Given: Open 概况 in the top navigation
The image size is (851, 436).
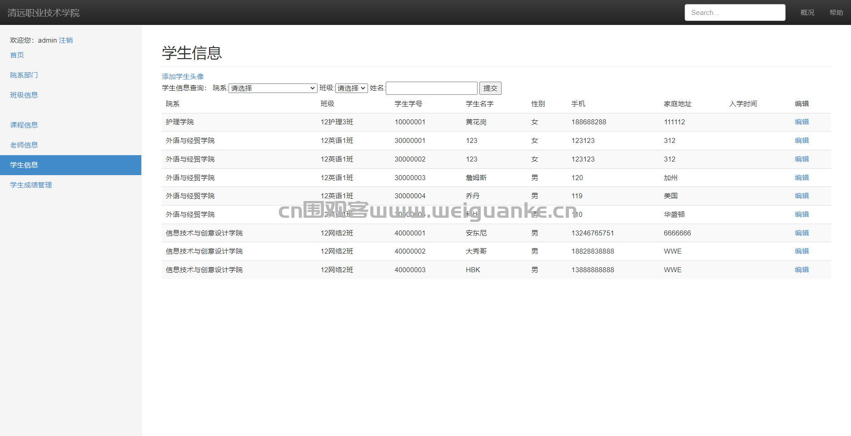Looking at the screenshot, I should point(807,13).
